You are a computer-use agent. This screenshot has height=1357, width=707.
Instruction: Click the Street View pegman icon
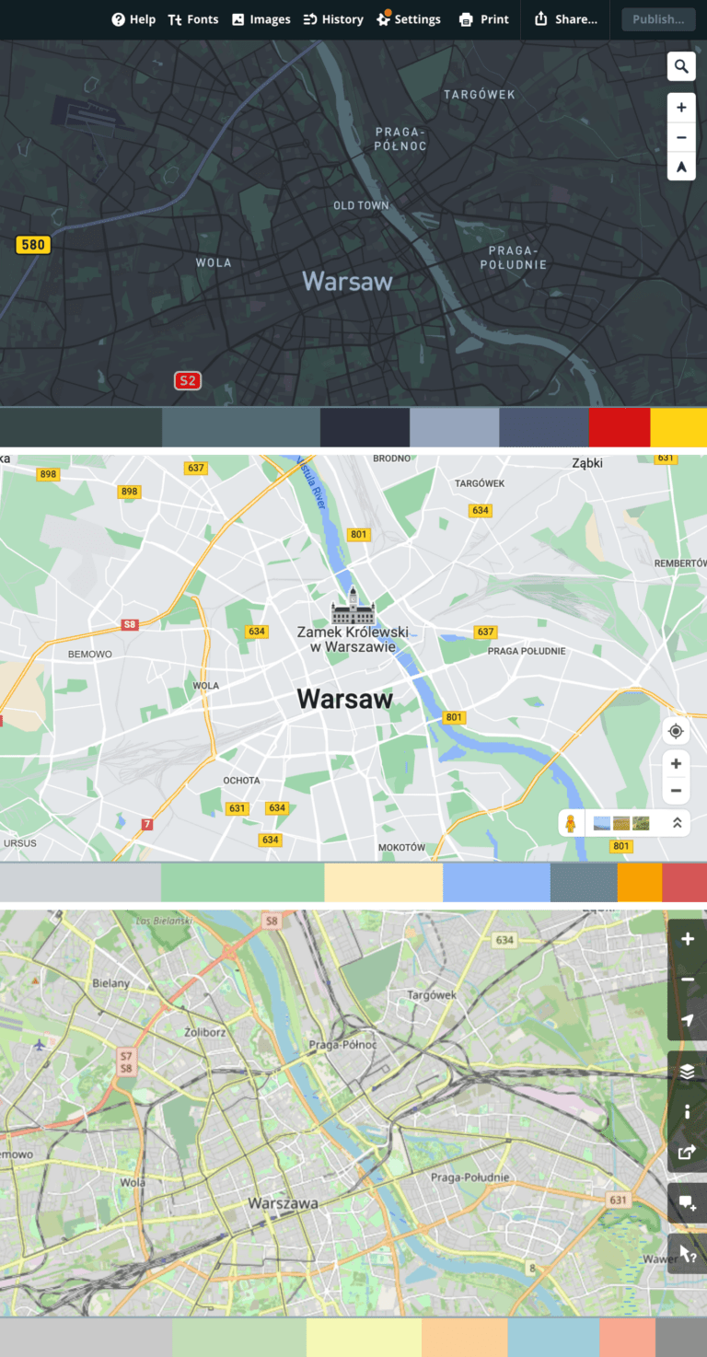(571, 823)
